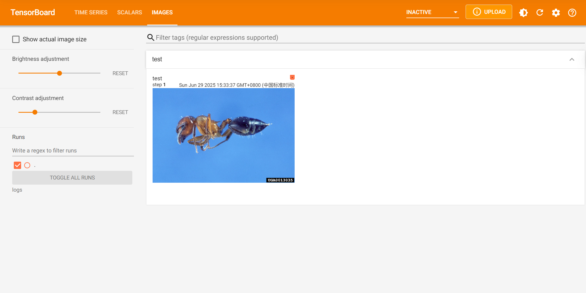
Task: Click the reload data refresh icon
Action: click(540, 12)
